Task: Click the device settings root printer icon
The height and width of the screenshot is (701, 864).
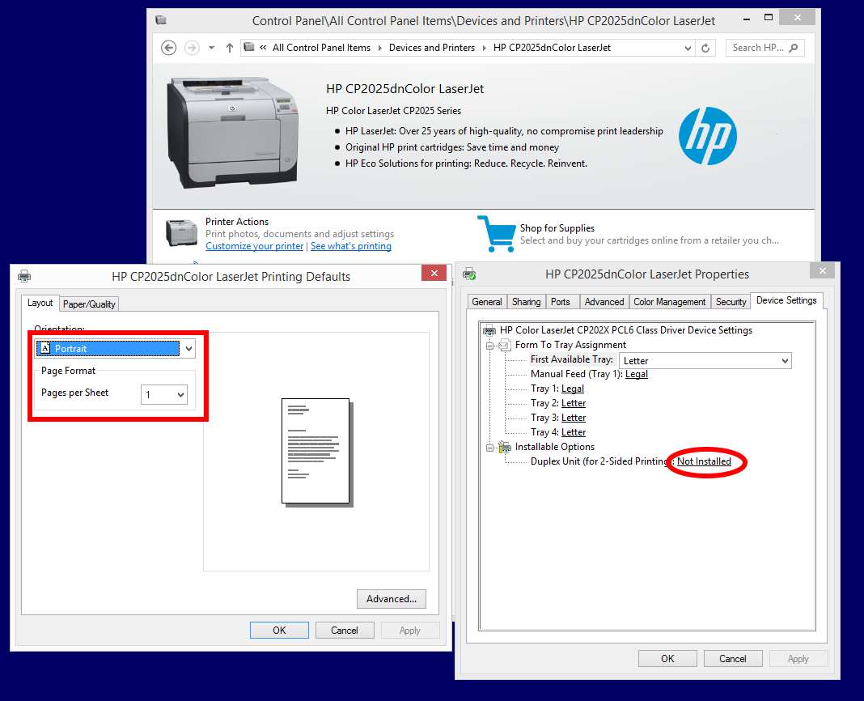Action: [489, 330]
